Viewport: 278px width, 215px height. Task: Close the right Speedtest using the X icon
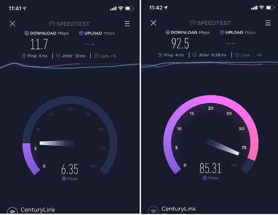click(x=153, y=23)
